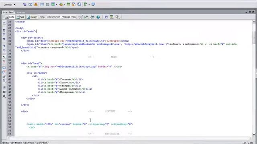The image size is (257, 144).
Task: Insert a Named Anchor
Action: point(36,4)
